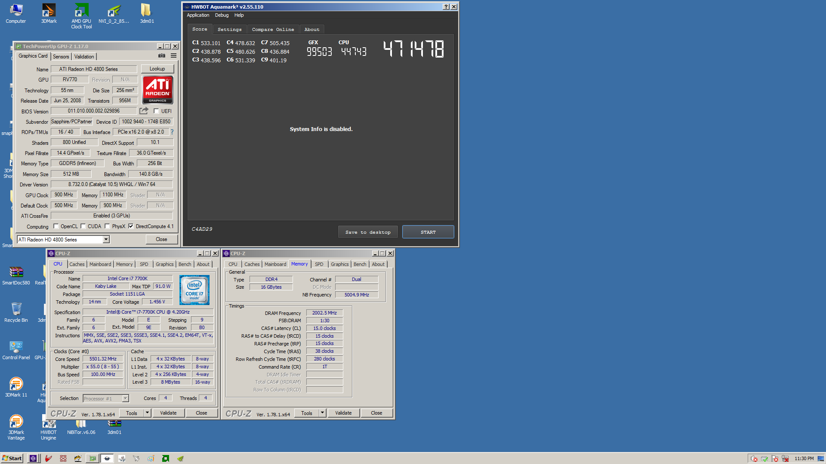Click the network disconnected tray icon
Viewport: 826px width, 464px height.
785,459
